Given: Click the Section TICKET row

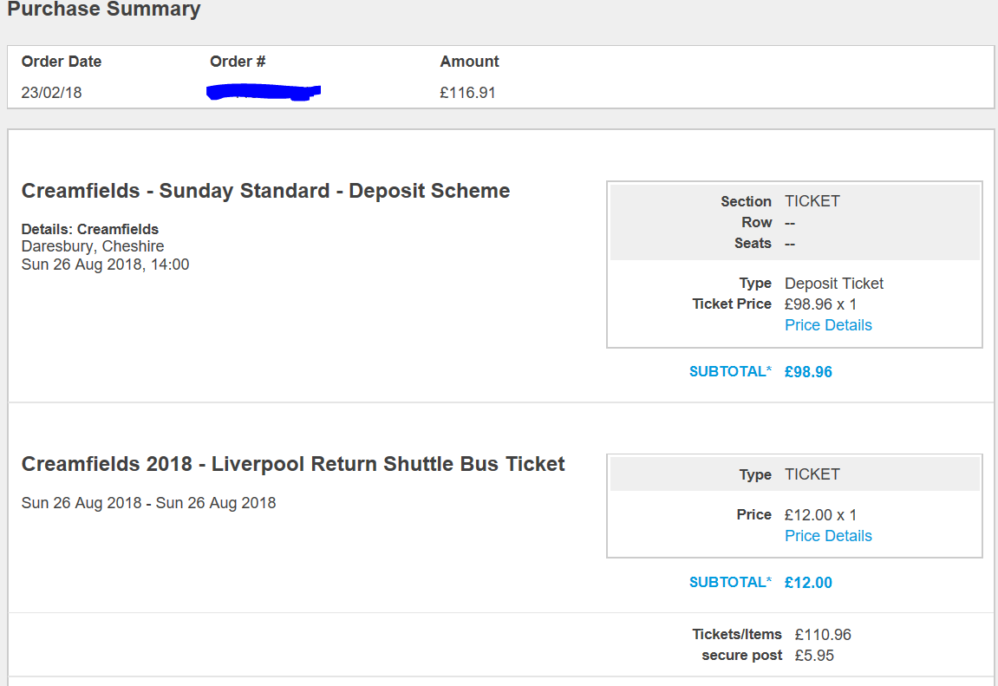Looking at the screenshot, I should pyautogui.click(x=794, y=201).
